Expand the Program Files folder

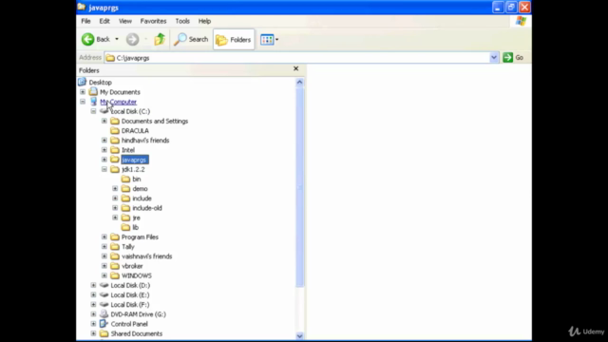tap(104, 237)
